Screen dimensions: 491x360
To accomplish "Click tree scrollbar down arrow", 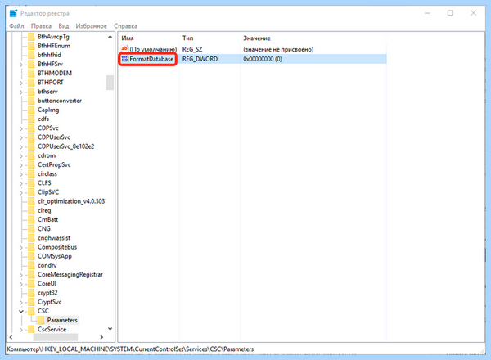I will 110,329.
